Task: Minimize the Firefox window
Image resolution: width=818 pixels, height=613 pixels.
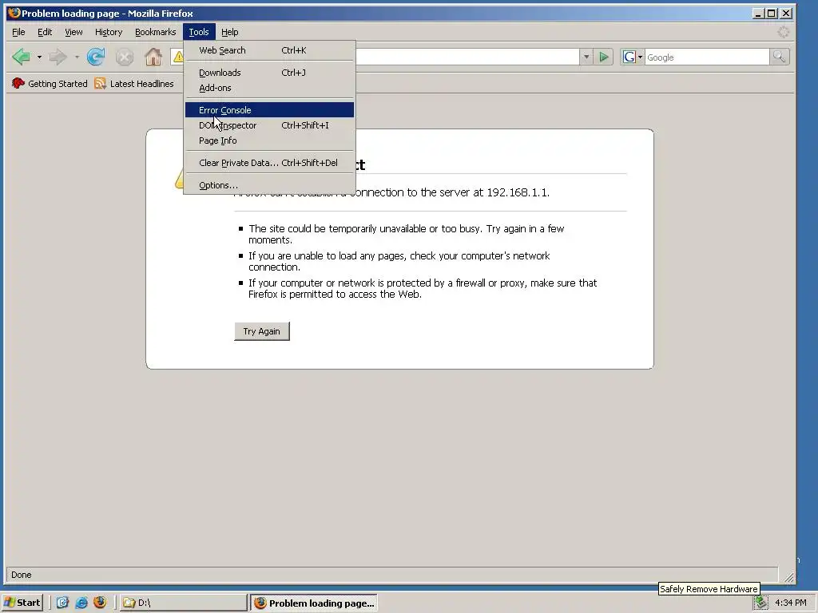Action: [758, 14]
